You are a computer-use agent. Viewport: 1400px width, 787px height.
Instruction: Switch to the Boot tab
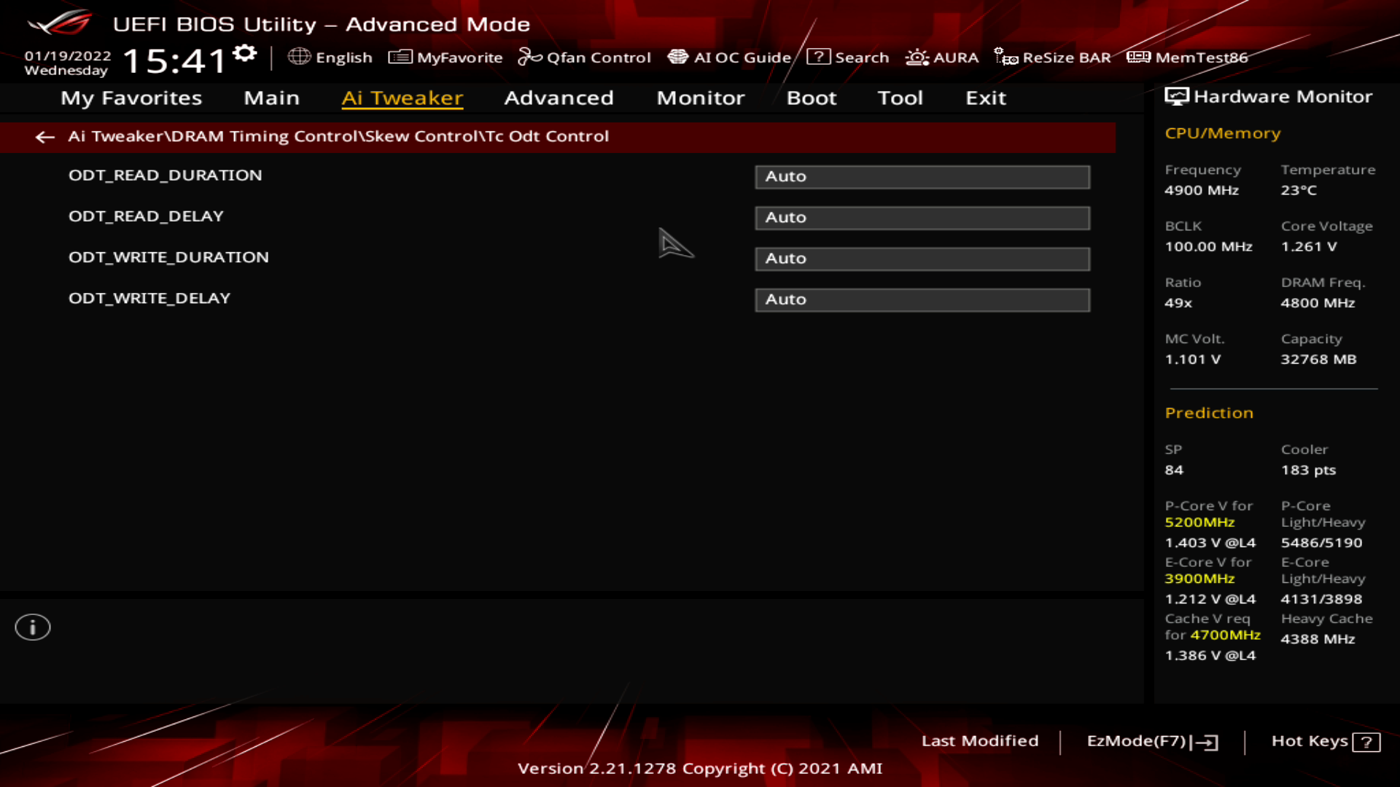point(811,98)
